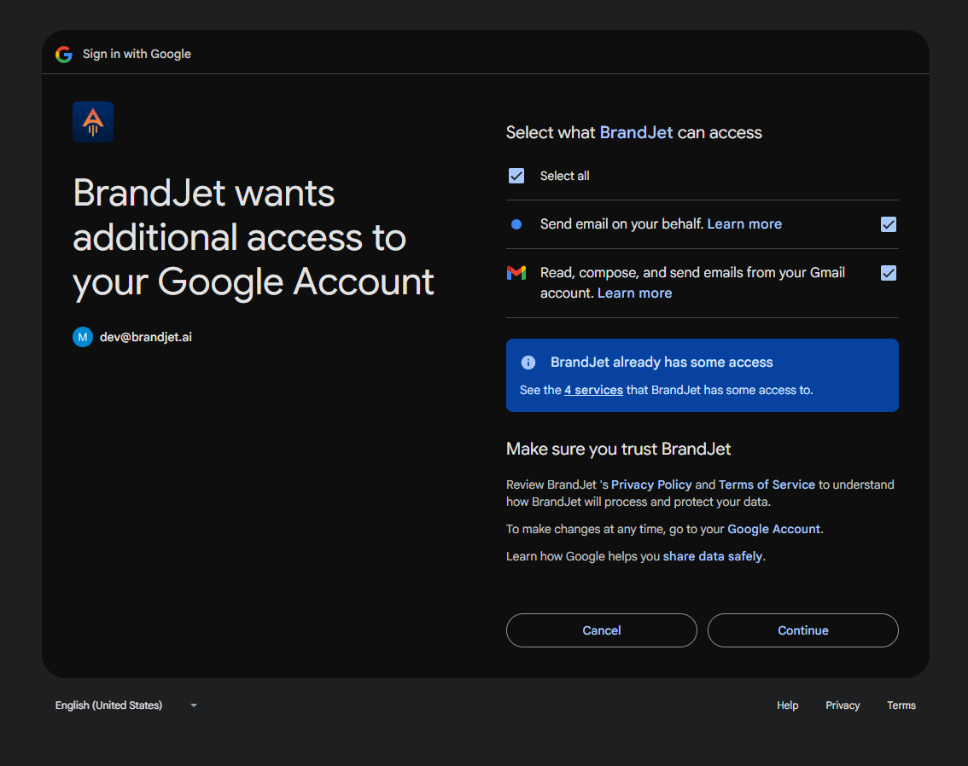Open the Google Account link
The image size is (968, 766).
(x=773, y=529)
